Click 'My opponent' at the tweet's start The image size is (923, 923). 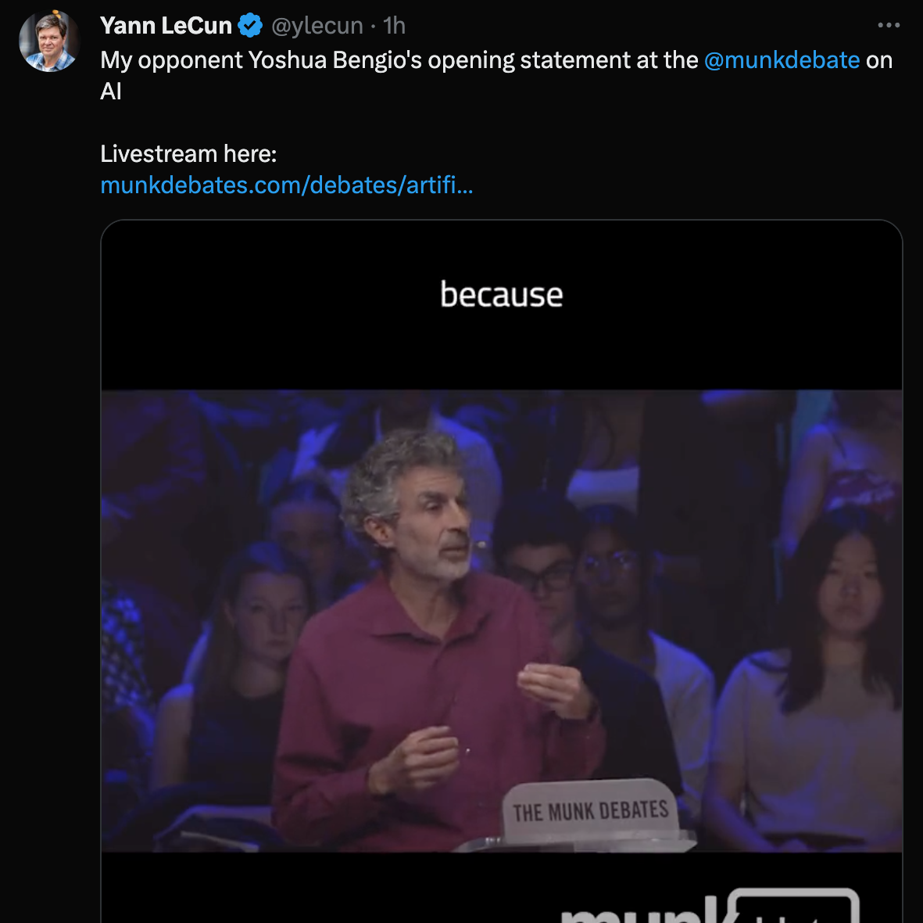click(x=171, y=60)
